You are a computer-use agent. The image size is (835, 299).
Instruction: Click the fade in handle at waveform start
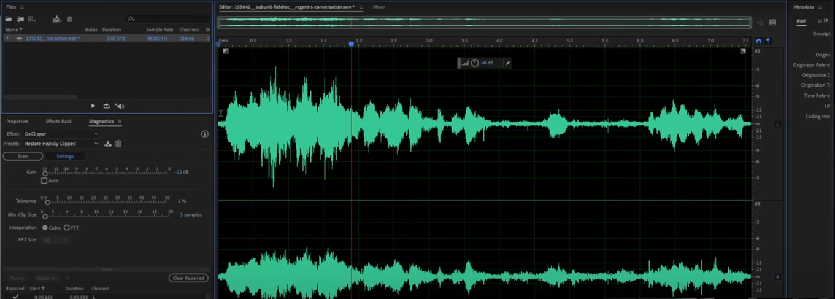click(226, 51)
